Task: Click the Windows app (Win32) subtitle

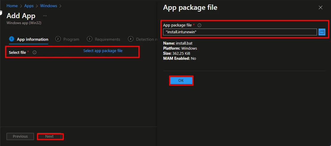Action: point(24,23)
